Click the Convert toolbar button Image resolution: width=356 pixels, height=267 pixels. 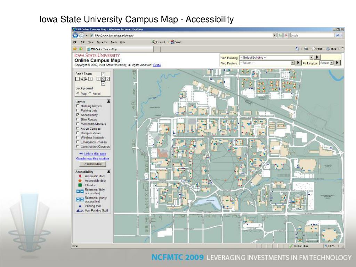point(159,42)
